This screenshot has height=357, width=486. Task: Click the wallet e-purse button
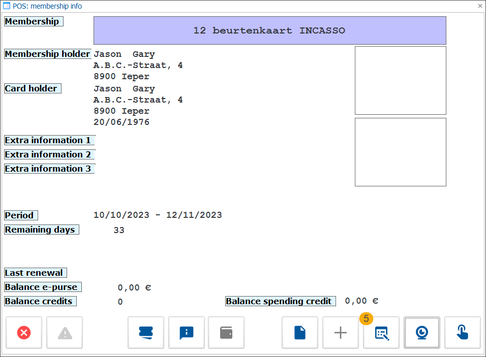pos(226,333)
